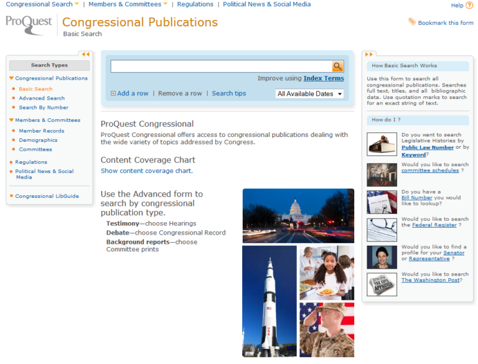
Task: Click the How do I ? header
Action: pyautogui.click(x=418, y=120)
